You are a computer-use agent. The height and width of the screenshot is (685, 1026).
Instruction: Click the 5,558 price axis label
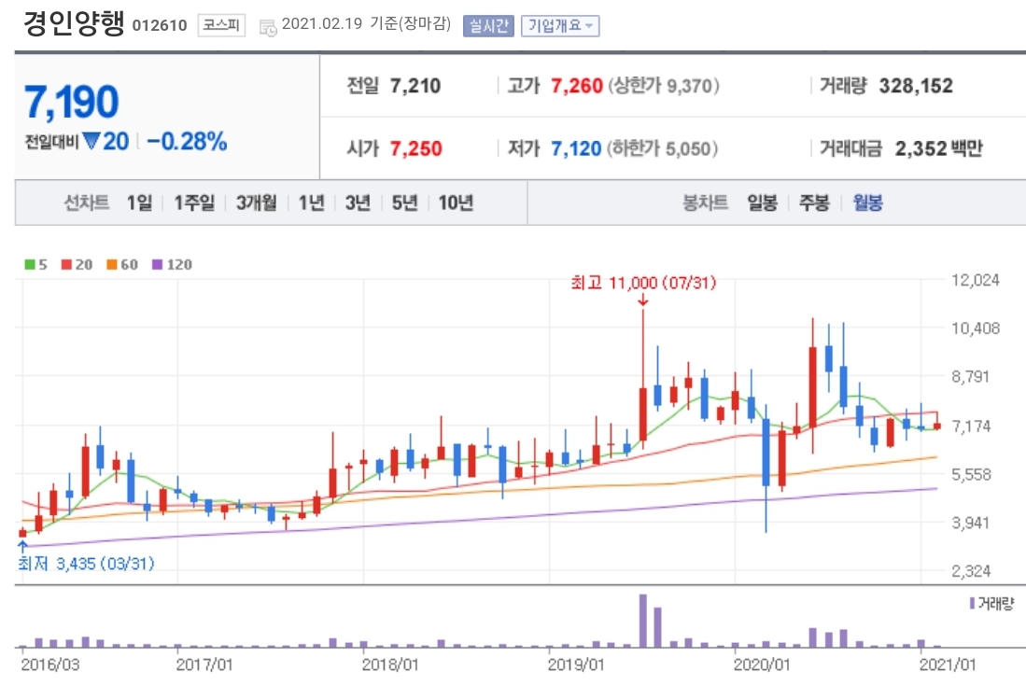971,474
